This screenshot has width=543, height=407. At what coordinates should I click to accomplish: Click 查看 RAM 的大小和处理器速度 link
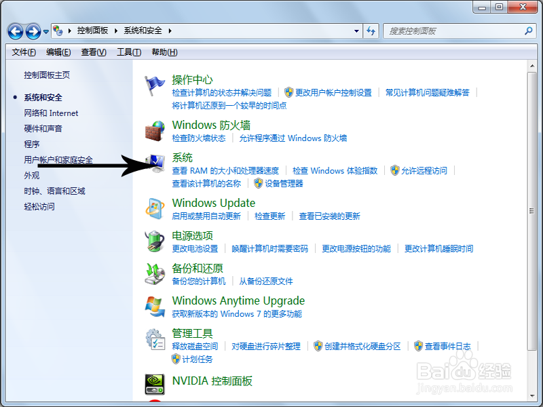tap(225, 171)
